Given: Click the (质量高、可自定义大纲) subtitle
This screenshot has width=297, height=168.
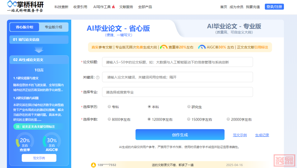Looking at the screenshot, I should click(234, 32).
